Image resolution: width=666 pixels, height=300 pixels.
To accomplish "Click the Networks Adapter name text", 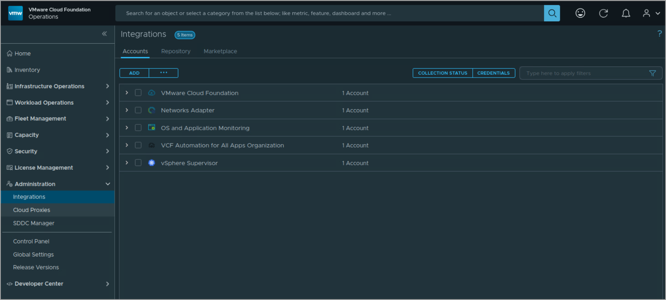I will (187, 110).
